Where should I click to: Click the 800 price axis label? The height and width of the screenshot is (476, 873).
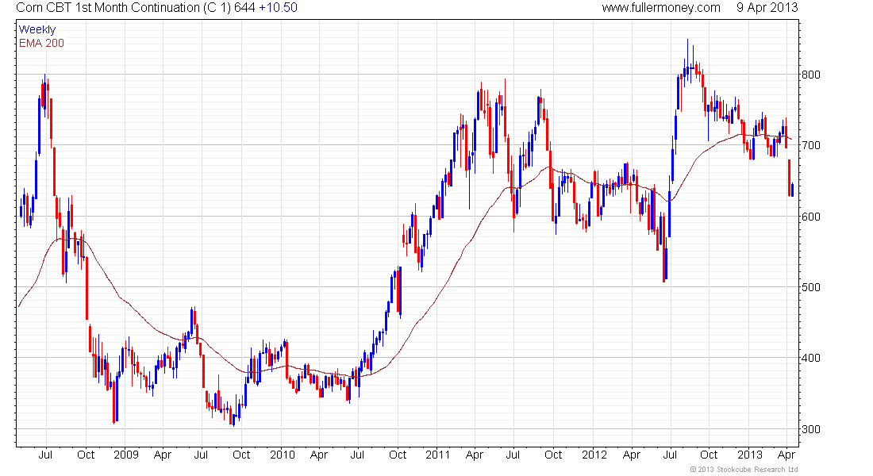point(810,75)
